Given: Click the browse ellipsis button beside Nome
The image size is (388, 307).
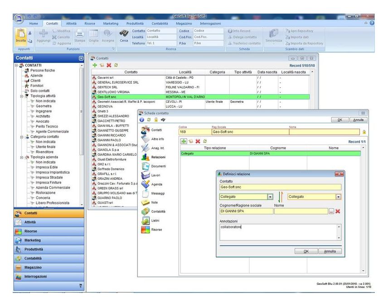Looking at the screenshot, I should (331, 211).
